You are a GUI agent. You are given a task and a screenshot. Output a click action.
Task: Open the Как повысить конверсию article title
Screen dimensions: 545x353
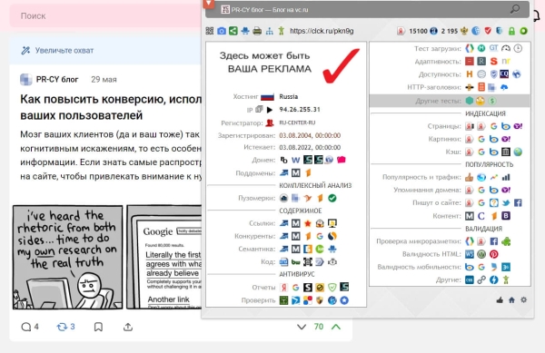[x=111, y=107]
